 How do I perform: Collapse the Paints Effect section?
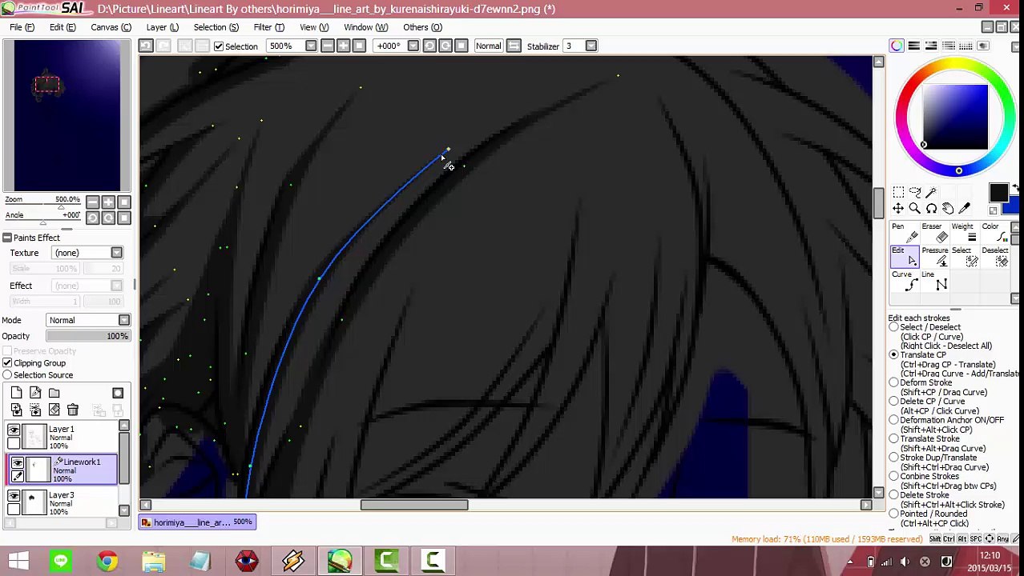(x=6, y=238)
